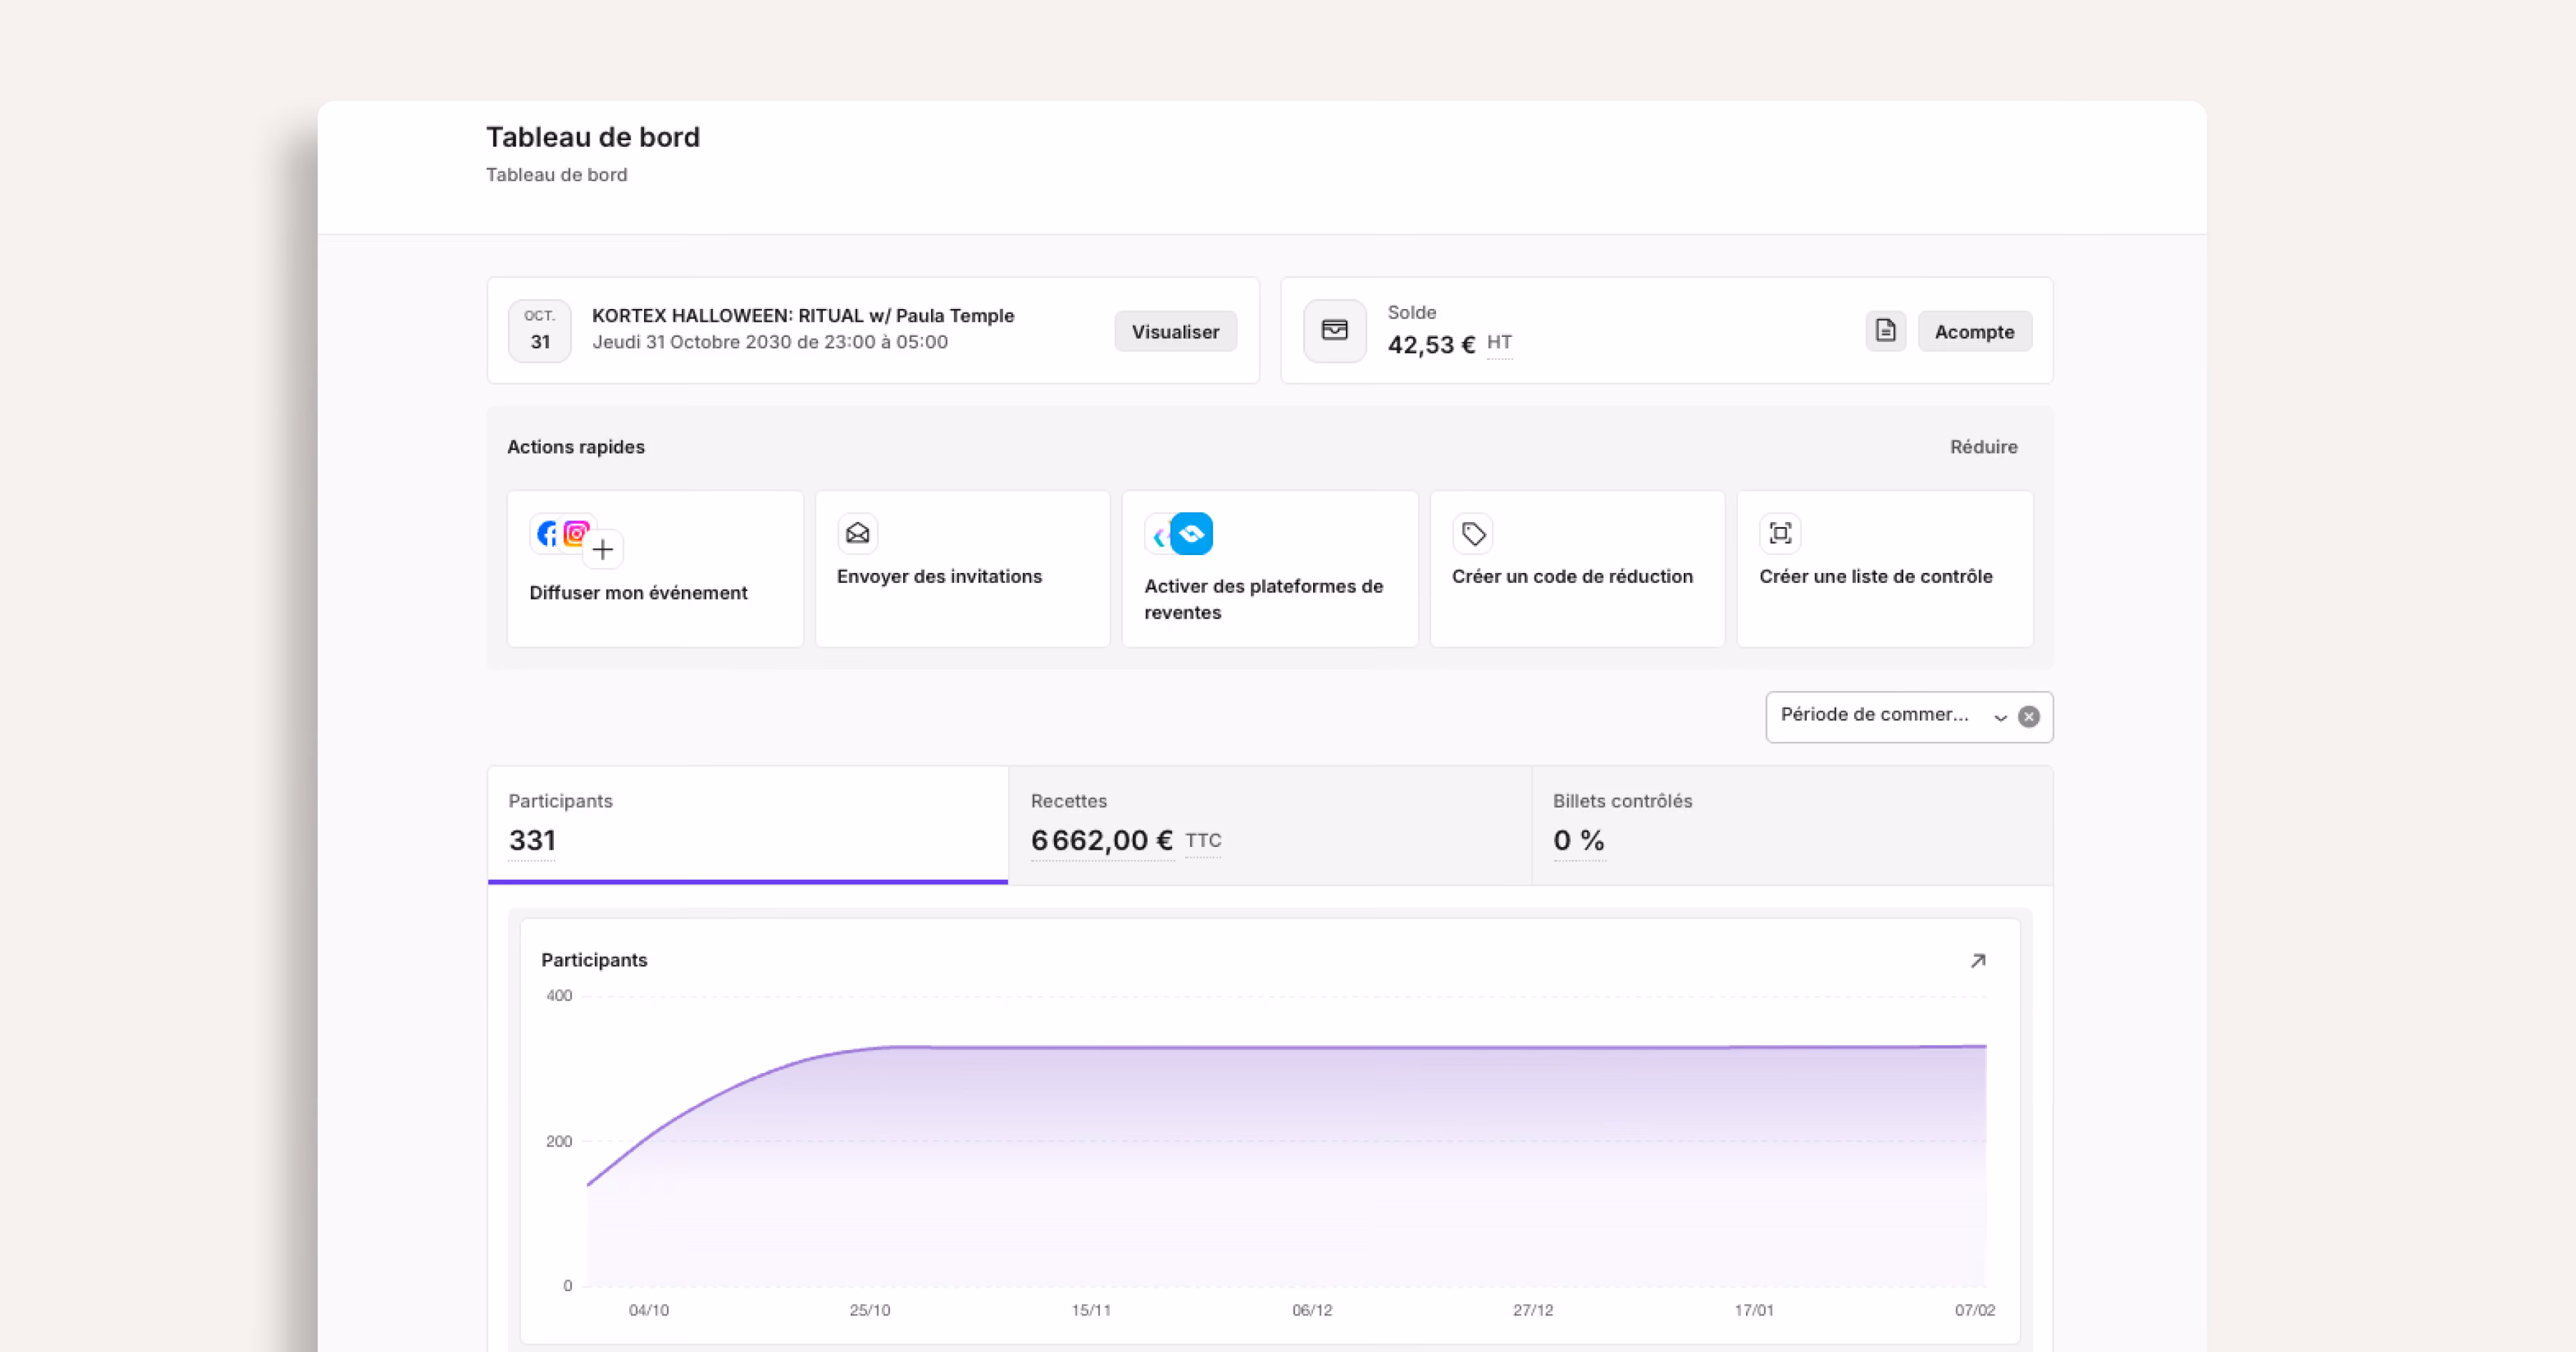Switch to the Recettes tab
Image resolution: width=2576 pixels, height=1352 pixels.
click(1270, 825)
